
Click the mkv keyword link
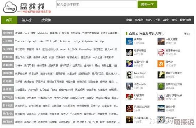(x=41, y=41)
